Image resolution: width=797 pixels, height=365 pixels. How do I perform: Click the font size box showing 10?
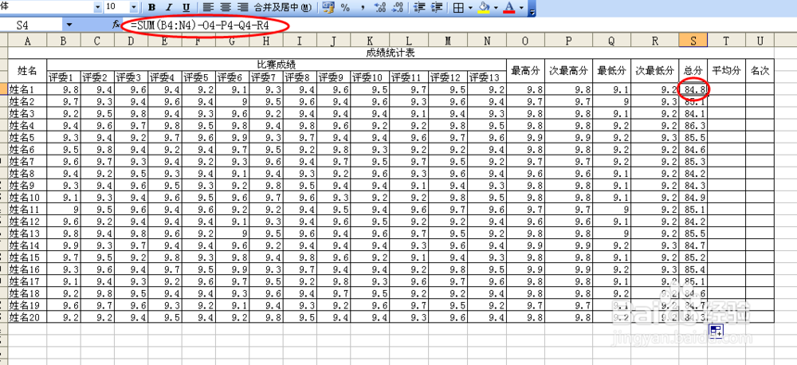[117, 6]
